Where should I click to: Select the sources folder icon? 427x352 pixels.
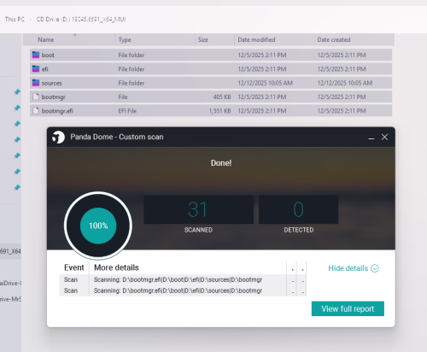pyautogui.click(x=36, y=83)
